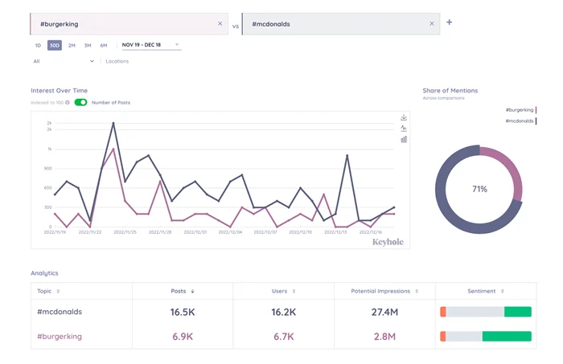Screen dimensions: 563x364
Task: Select the 16.5K posts value
Action: coord(183,312)
